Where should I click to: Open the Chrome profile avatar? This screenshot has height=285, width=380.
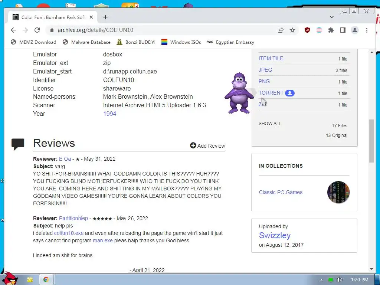pyautogui.click(x=354, y=30)
